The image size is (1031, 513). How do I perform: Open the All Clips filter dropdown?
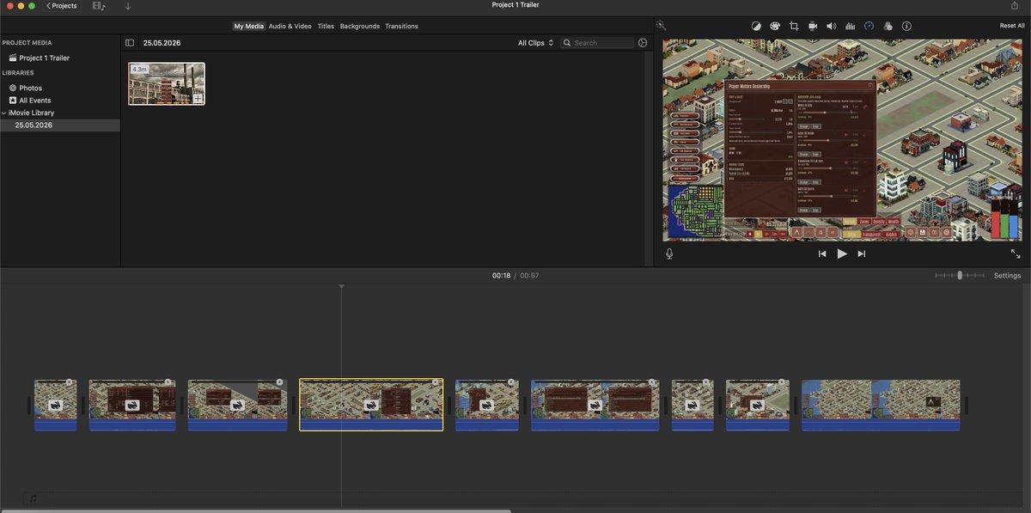coord(535,42)
